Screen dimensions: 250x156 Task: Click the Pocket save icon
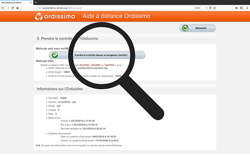pyautogui.click(x=210, y=8)
